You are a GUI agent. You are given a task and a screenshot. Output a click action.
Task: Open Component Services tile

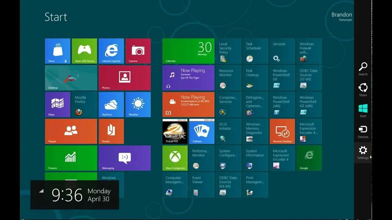tap(228, 105)
